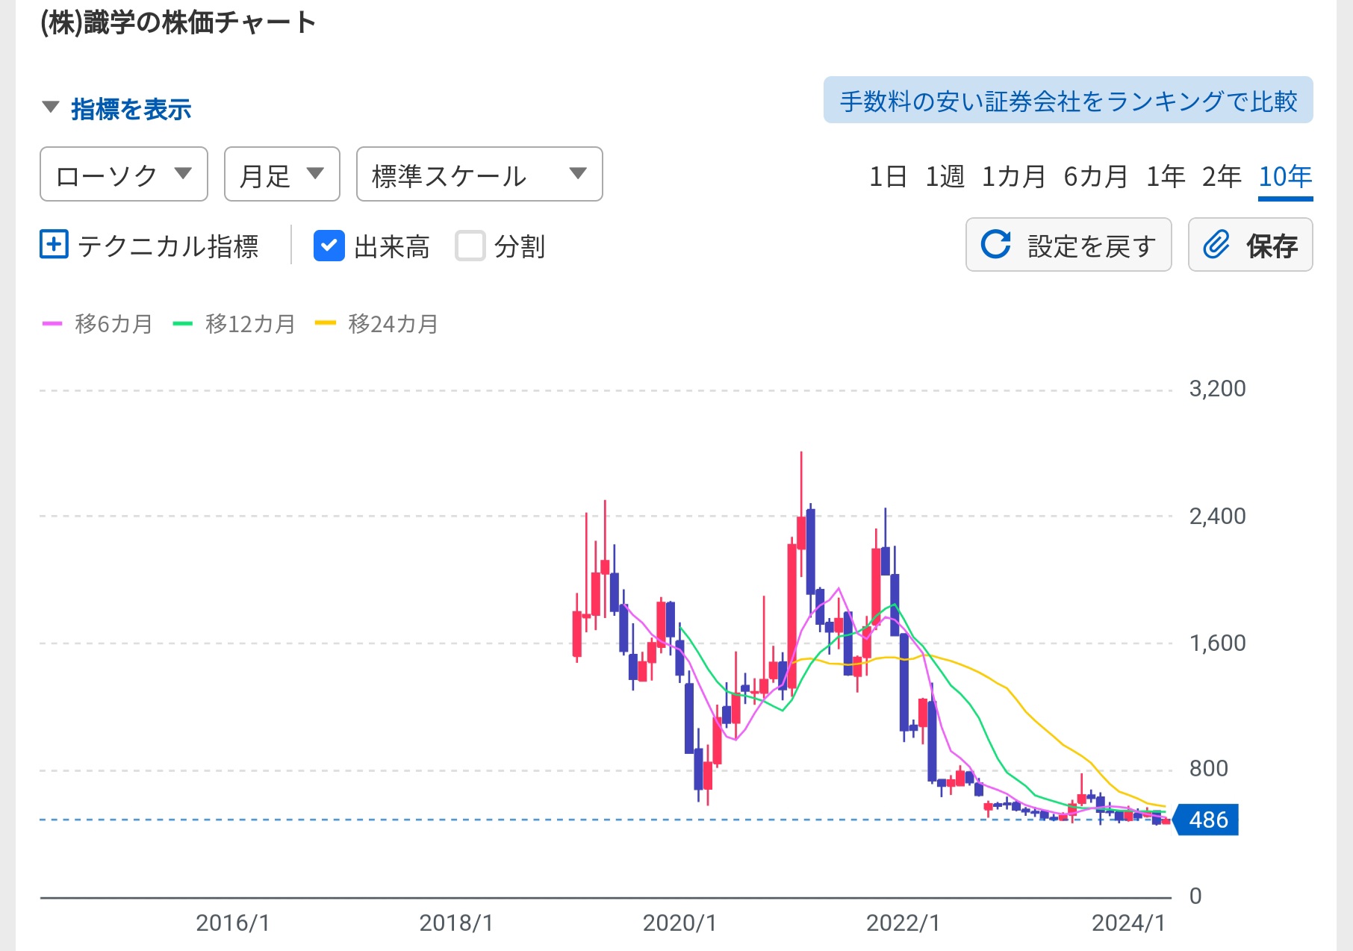The height and width of the screenshot is (951, 1353).
Task: Open 手数料の安い証券会社をランキングで比較 banner link
Action: [x=1068, y=100]
